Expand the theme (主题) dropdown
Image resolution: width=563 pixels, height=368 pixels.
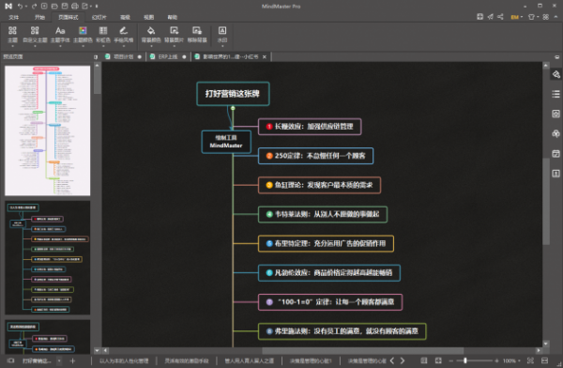[12, 46]
